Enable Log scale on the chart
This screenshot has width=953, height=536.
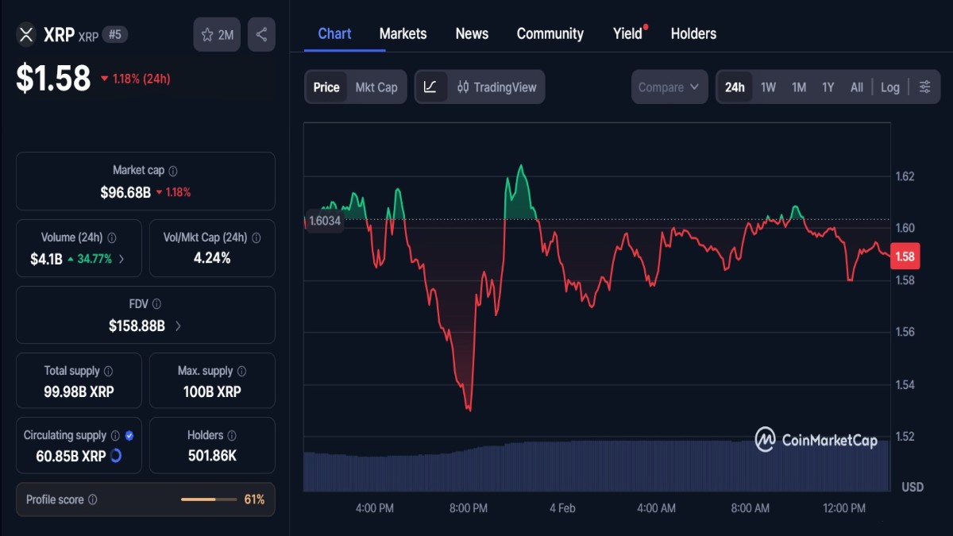click(889, 87)
